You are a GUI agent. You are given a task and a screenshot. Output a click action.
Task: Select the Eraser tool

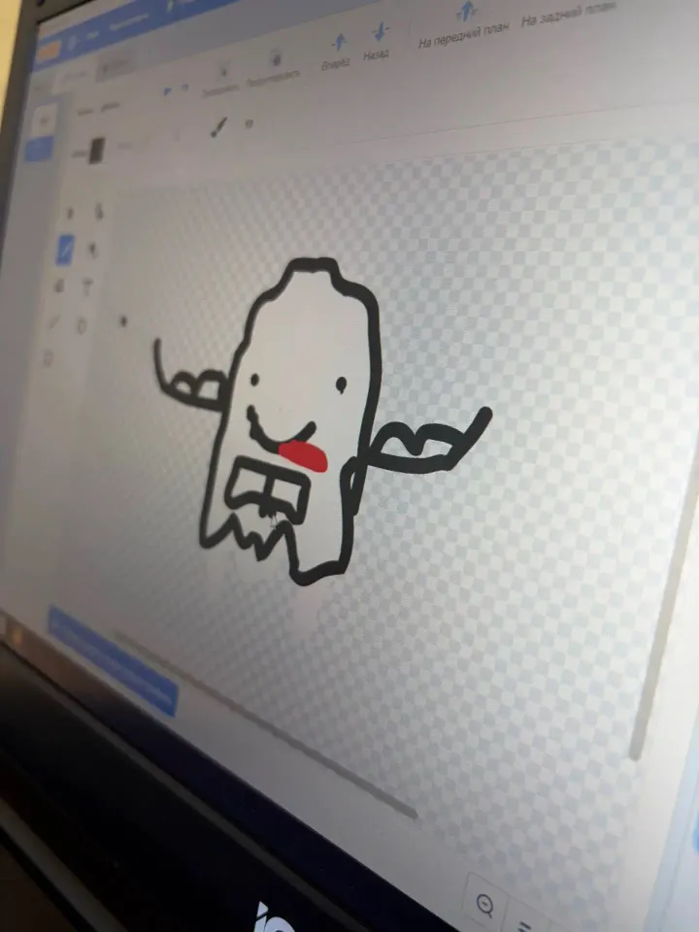[93, 250]
